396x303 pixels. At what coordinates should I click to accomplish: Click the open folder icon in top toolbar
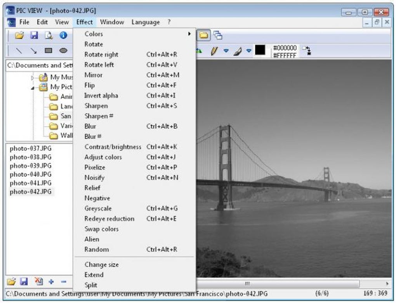[x=19, y=36]
